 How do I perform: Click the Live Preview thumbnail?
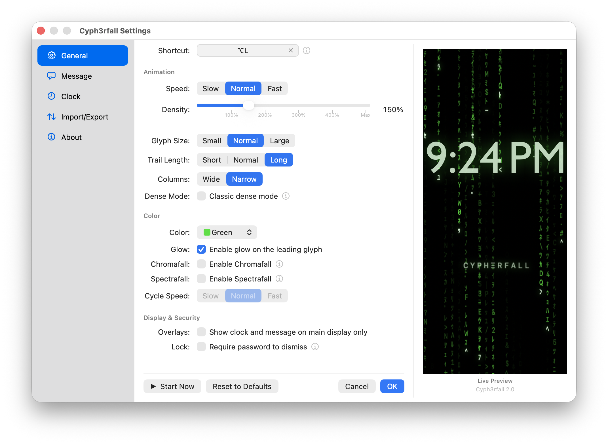[495, 211]
